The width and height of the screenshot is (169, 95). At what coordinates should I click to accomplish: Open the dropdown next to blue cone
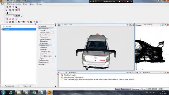pyautogui.click(x=10, y=13)
